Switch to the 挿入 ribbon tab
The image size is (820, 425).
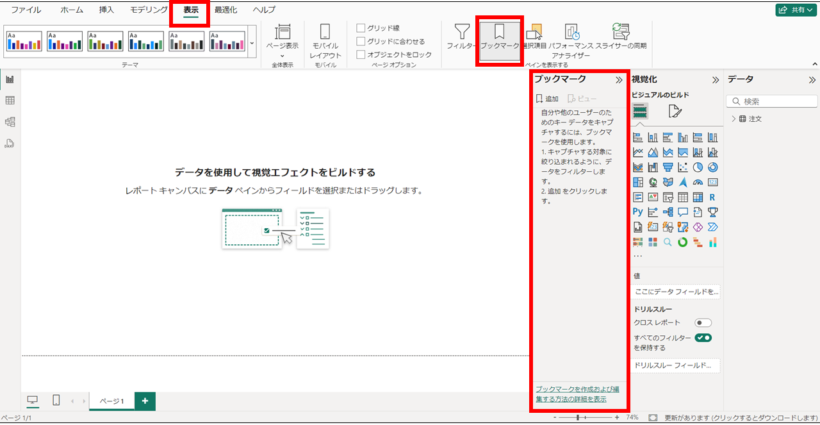(x=106, y=10)
